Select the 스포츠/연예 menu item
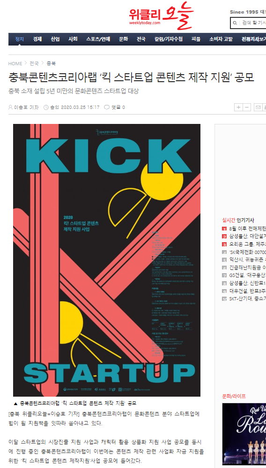The image size is (266, 468). 98,39
